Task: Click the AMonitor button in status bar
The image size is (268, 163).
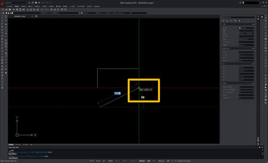Action: (x=161, y=161)
